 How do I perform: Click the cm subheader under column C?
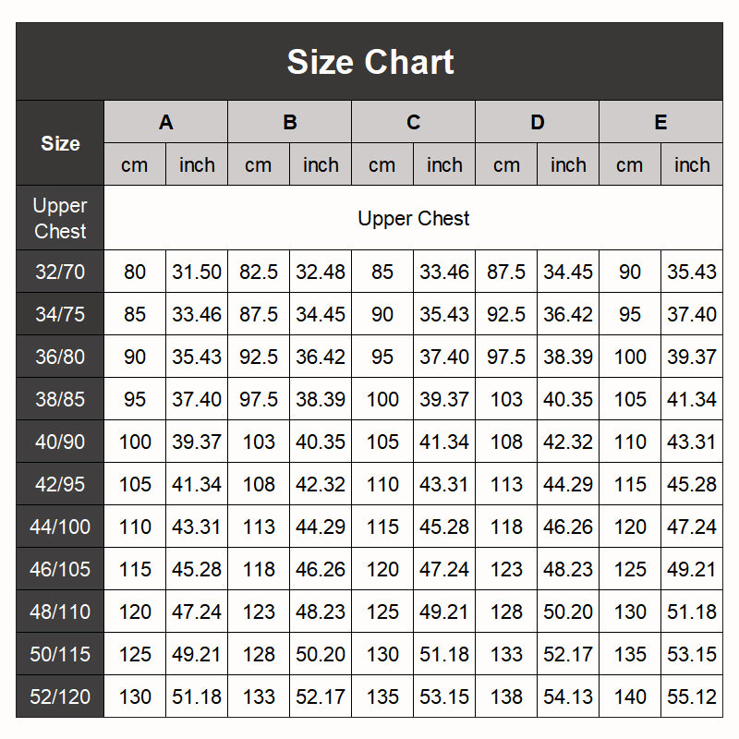(x=382, y=164)
